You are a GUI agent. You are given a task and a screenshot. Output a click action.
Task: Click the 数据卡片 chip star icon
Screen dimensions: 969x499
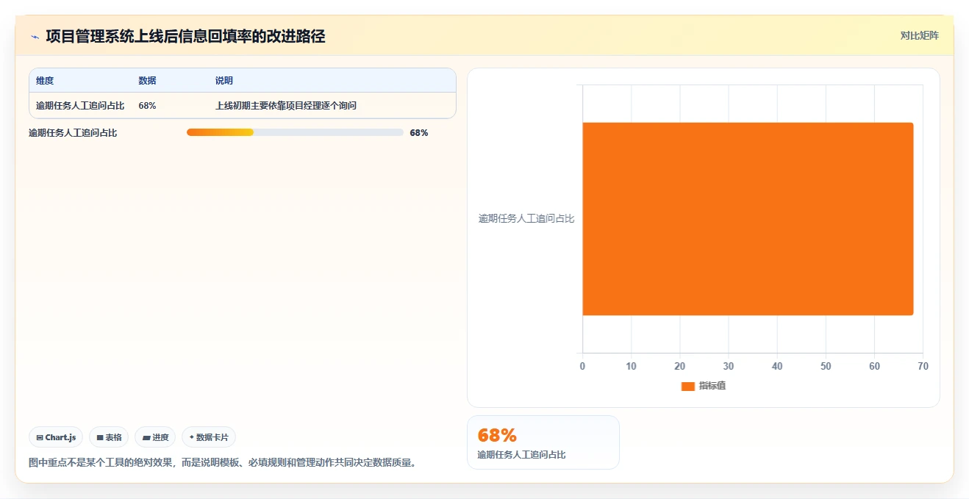pyautogui.click(x=192, y=437)
